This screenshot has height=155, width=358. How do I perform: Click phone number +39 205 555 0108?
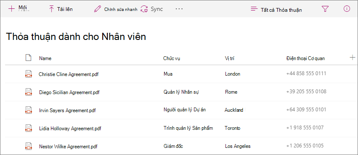pos(306,92)
